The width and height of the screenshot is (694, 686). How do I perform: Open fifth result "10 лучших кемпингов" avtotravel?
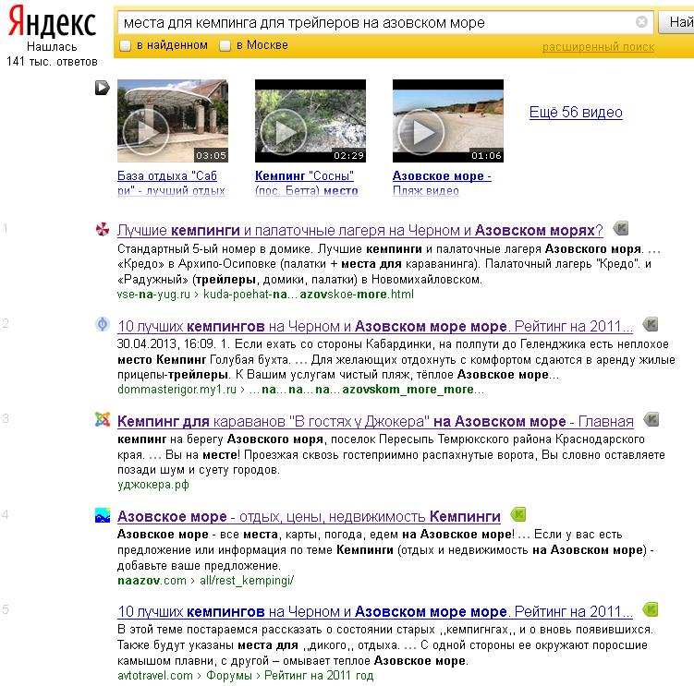click(x=375, y=612)
